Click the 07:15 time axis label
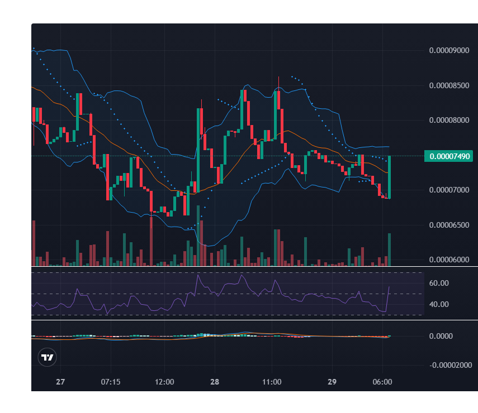Screen dimensions: 478x413 (111, 382)
